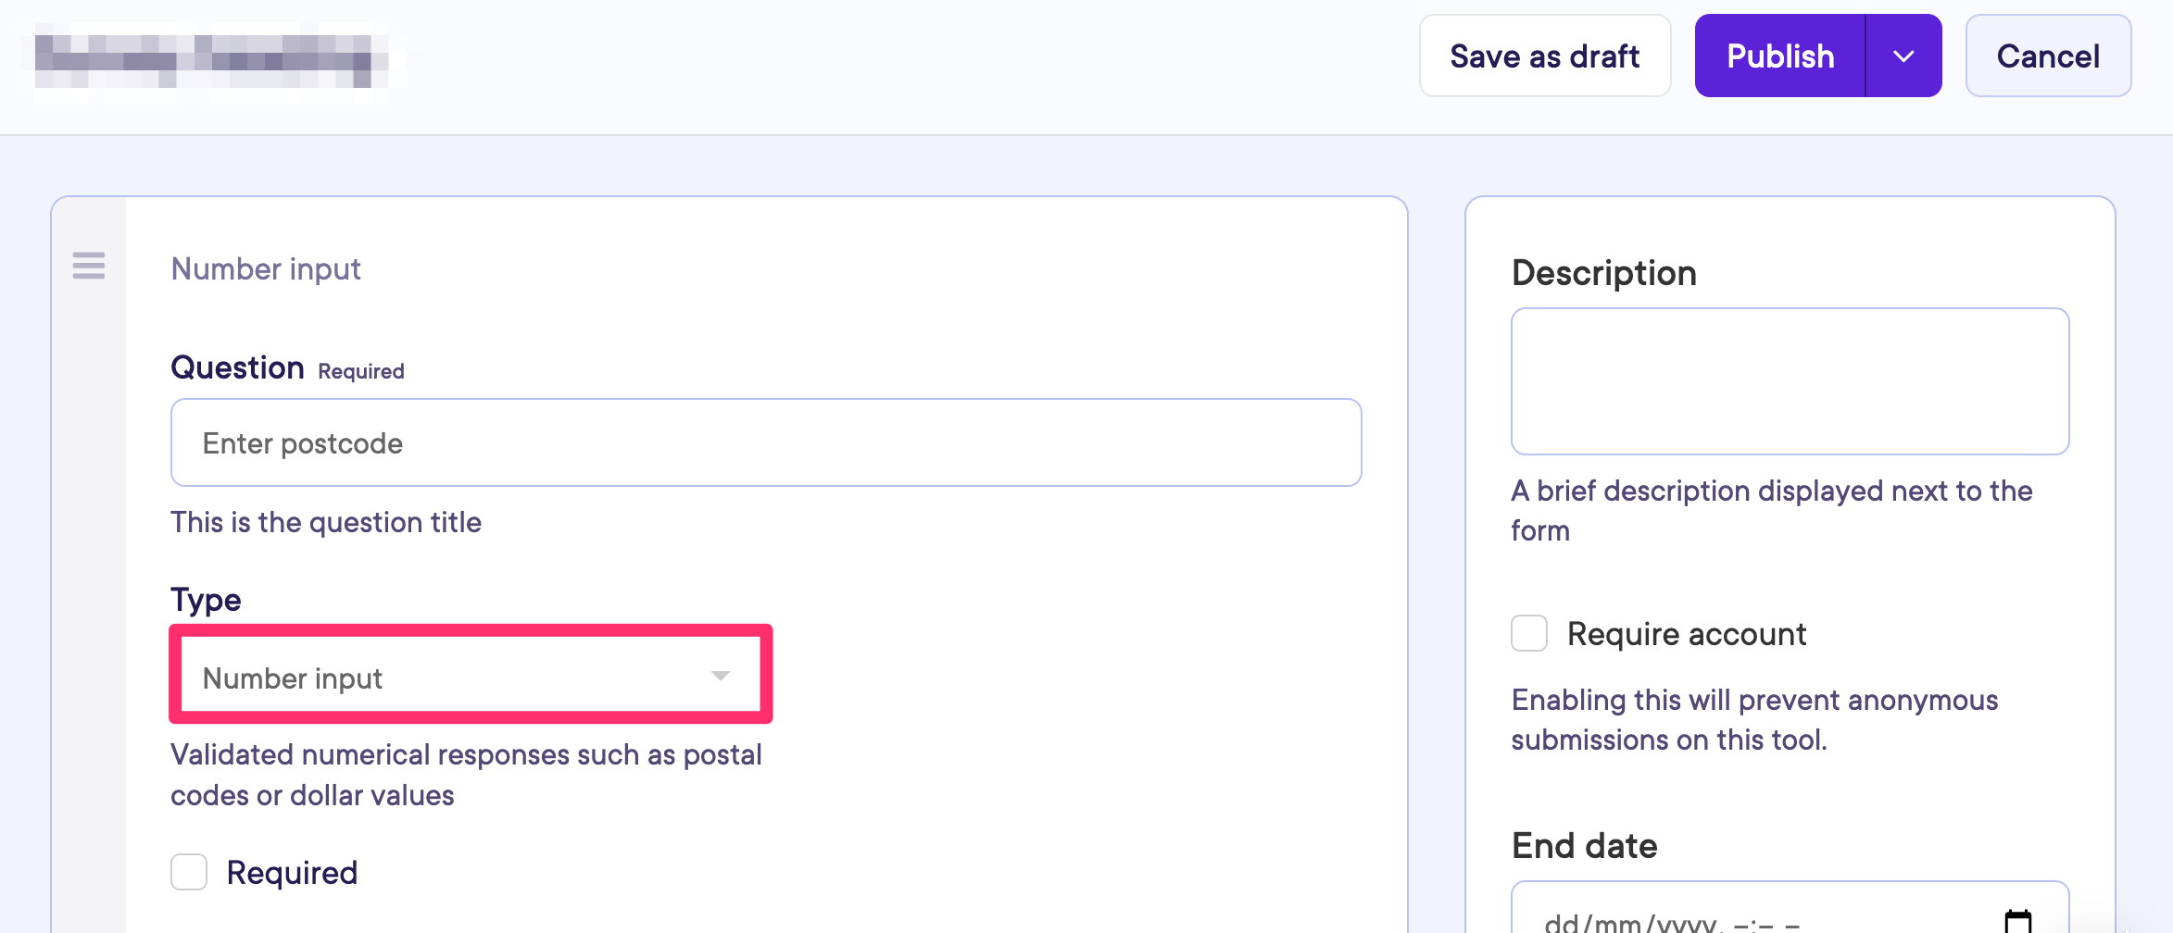
Task: Click the drag handle hamburger icon
Action: click(x=89, y=266)
